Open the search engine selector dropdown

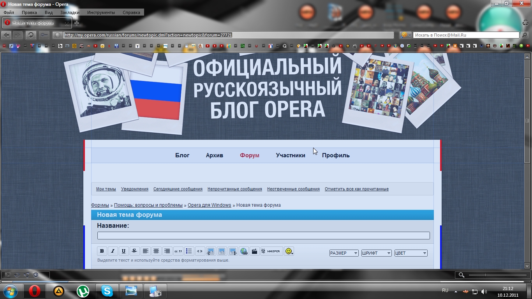(405, 35)
